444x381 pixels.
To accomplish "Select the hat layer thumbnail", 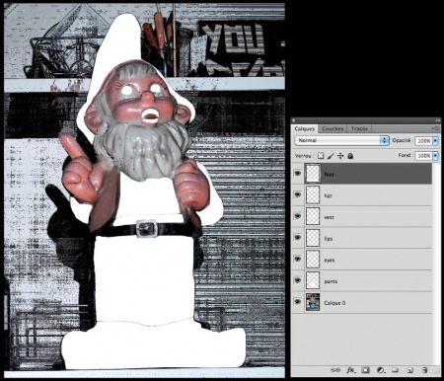I will tap(313, 194).
